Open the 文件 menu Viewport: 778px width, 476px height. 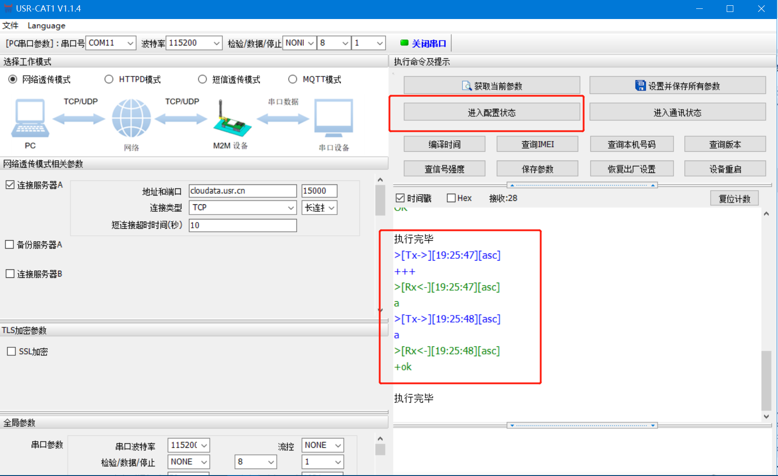(x=11, y=26)
